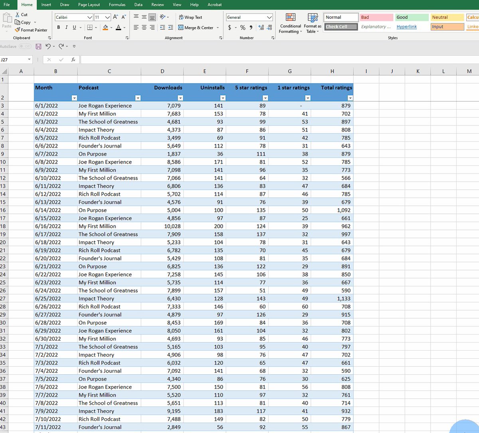Apply the Input cell style

447,27
